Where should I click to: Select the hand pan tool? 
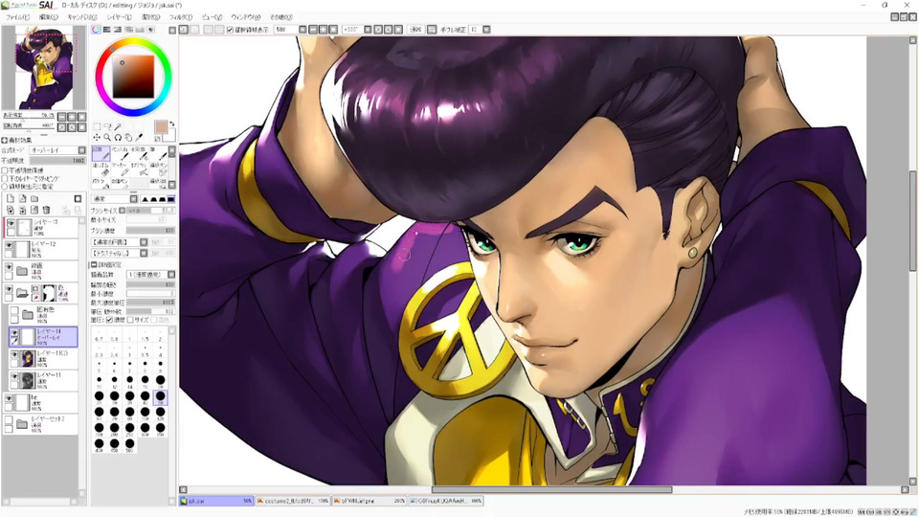[128, 137]
